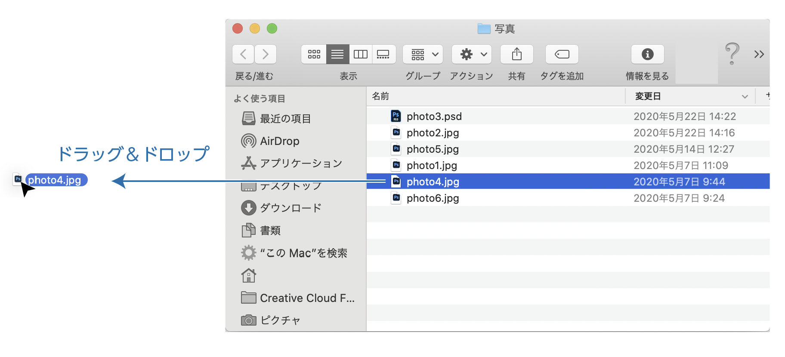The width and height of the screenshot is (785, 357).
Task: Click the Add Tags (タグを追加) button
Action: point(562,54)
